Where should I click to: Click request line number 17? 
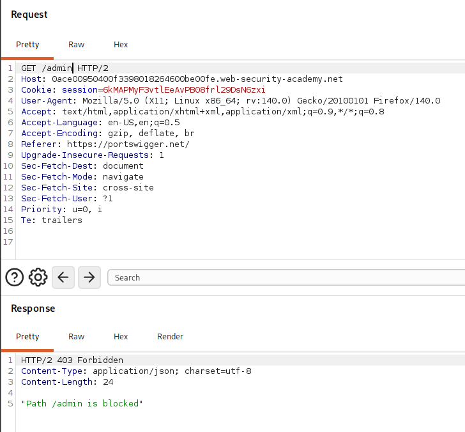click(x=8, y=242)
